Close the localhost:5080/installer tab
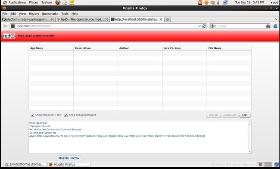This screenshot has height=169, width=280. tap(161, 19)
